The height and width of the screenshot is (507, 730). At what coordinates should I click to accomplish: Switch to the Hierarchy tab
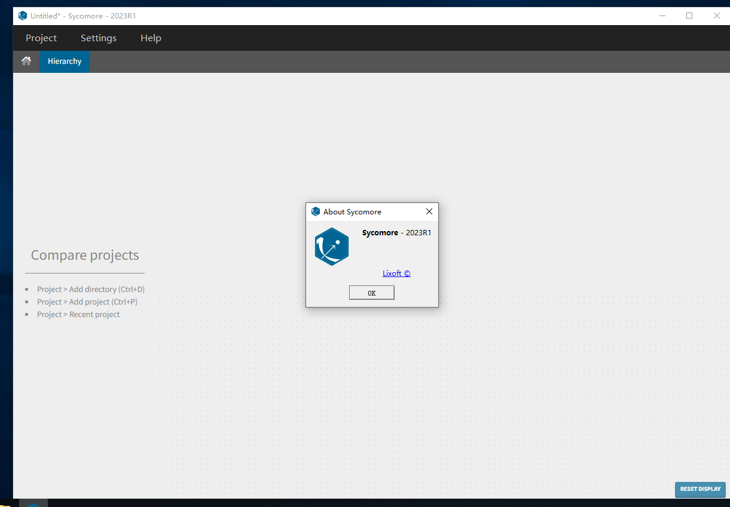[x=65, y=62]
